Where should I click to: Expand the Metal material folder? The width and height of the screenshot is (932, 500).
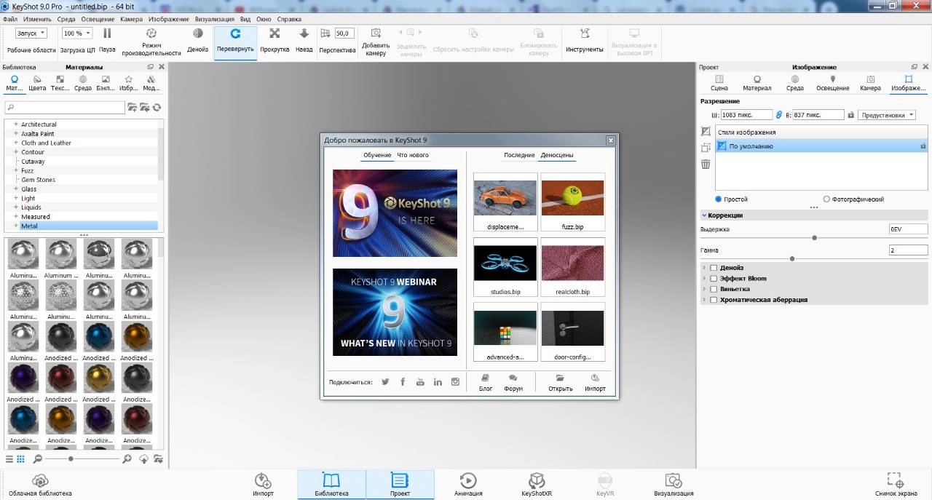coord(16,226)
